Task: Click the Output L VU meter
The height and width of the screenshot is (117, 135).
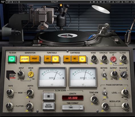Action: click(x=52, y=77)
